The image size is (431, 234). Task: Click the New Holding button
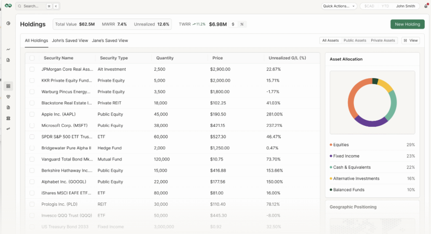pos(407,24)
